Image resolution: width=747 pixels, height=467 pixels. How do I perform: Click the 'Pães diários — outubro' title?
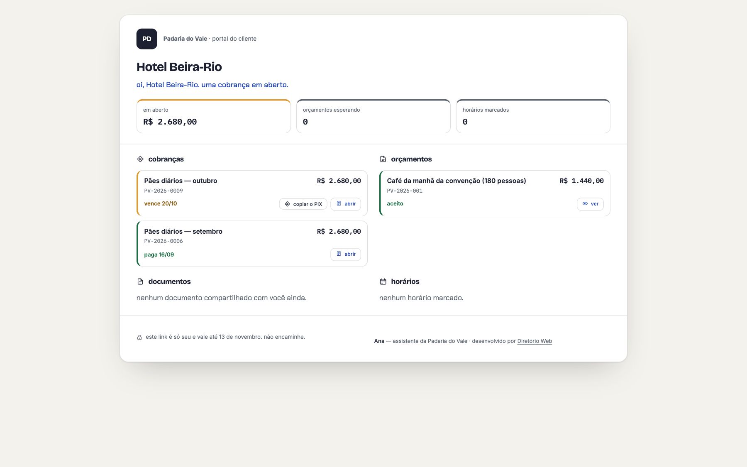pos(181,181)
